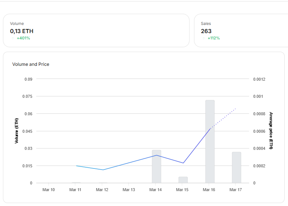Screen dimensions: 288x206
Task: Click the green arrow beside +112%
Action: [x=204, y=38]
